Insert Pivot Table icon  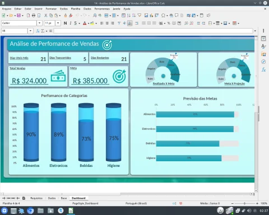point(157,16)
